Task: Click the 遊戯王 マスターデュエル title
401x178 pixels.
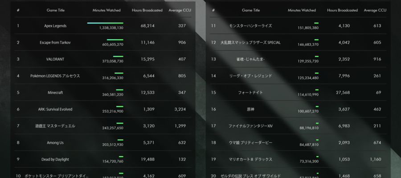Action: point(55,126)
